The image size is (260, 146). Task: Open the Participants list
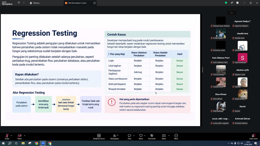coord(115,137)
